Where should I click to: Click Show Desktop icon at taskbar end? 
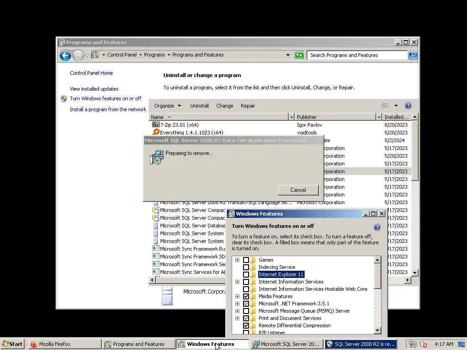click(x=462, y=345)
